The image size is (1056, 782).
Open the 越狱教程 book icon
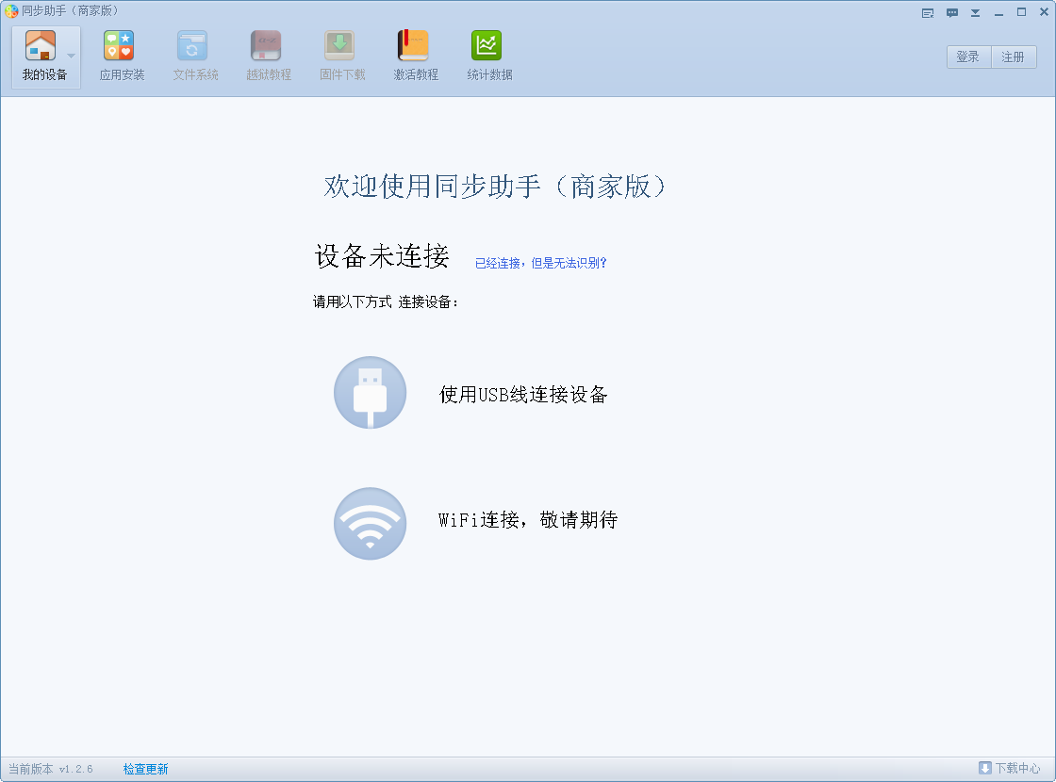pos(266,46)
